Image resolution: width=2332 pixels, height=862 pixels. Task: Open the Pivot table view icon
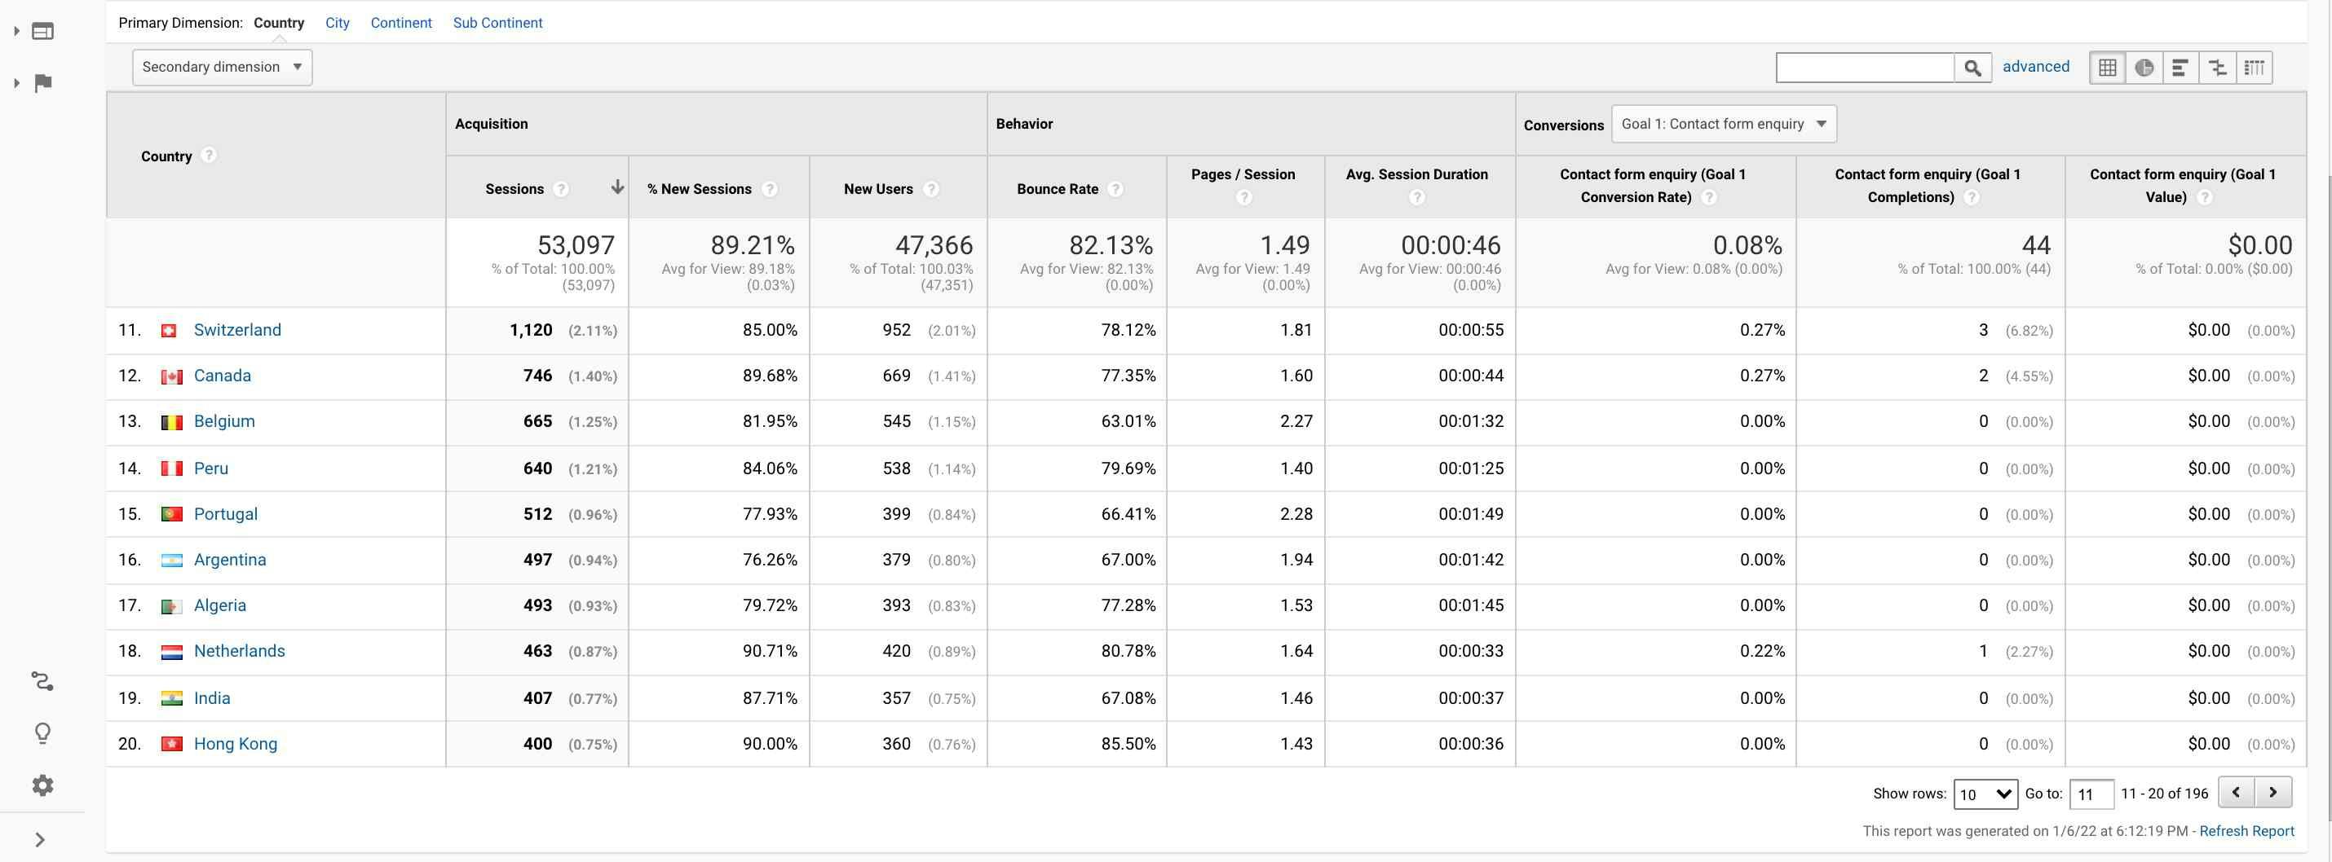click(x=2255, y=68)
